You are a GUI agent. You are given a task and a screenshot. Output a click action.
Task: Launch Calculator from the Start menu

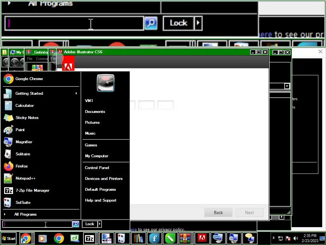[41, 105]
